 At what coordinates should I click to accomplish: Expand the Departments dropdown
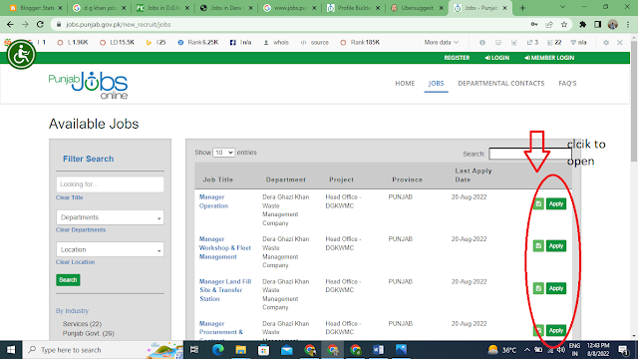click(110, 217)
